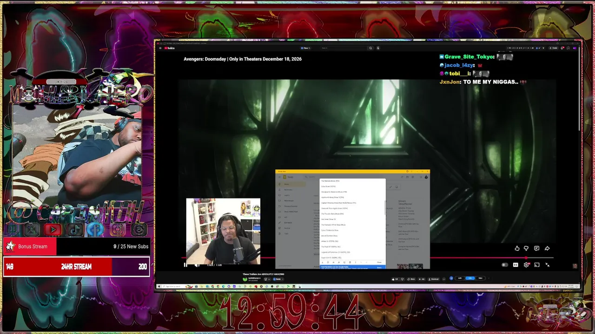Exit full screen mode in player
Screen dimensions: 595x334
(x=547, y=265)
